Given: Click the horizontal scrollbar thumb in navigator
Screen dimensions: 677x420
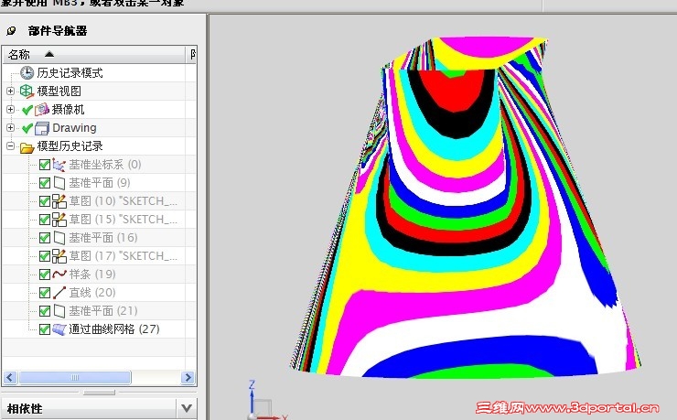Looking at the screenshot, I should pos(75,377).
